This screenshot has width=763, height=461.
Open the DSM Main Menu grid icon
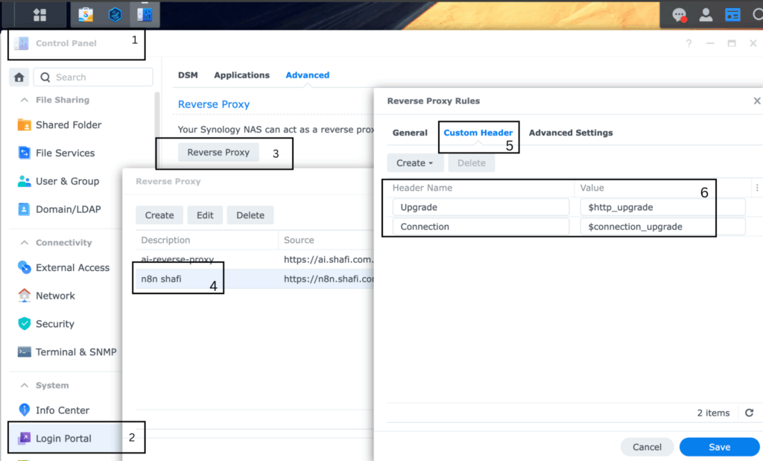tap(39, 14)
